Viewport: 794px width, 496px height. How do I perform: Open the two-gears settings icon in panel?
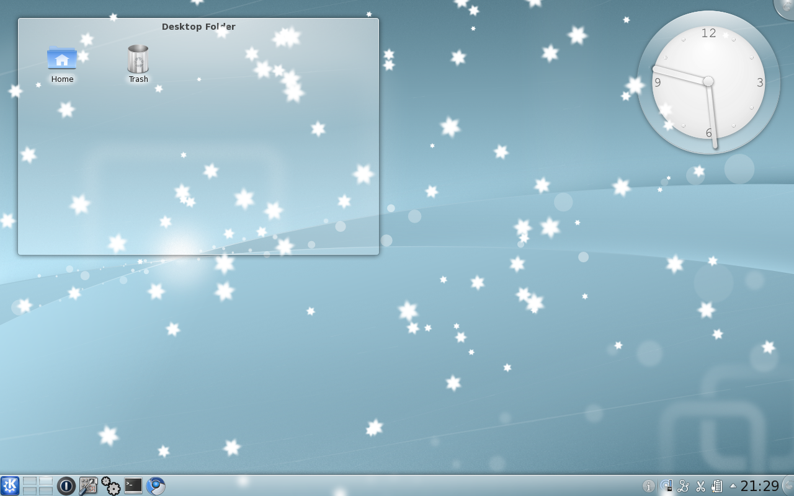pos(111,485)
